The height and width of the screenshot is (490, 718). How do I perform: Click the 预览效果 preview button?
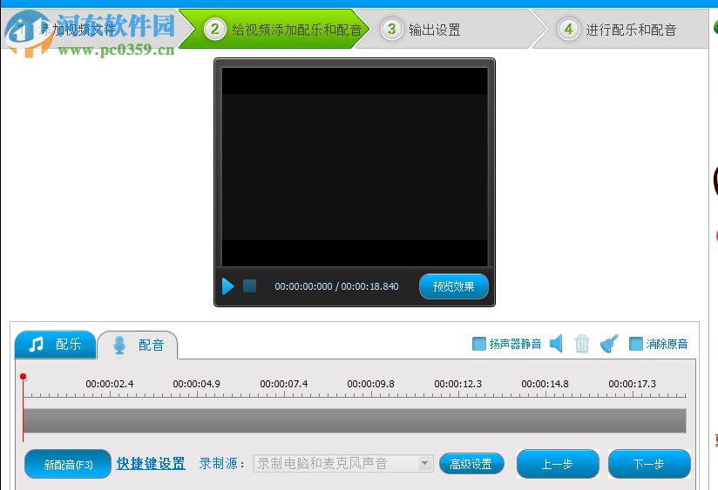click(454, 286)
